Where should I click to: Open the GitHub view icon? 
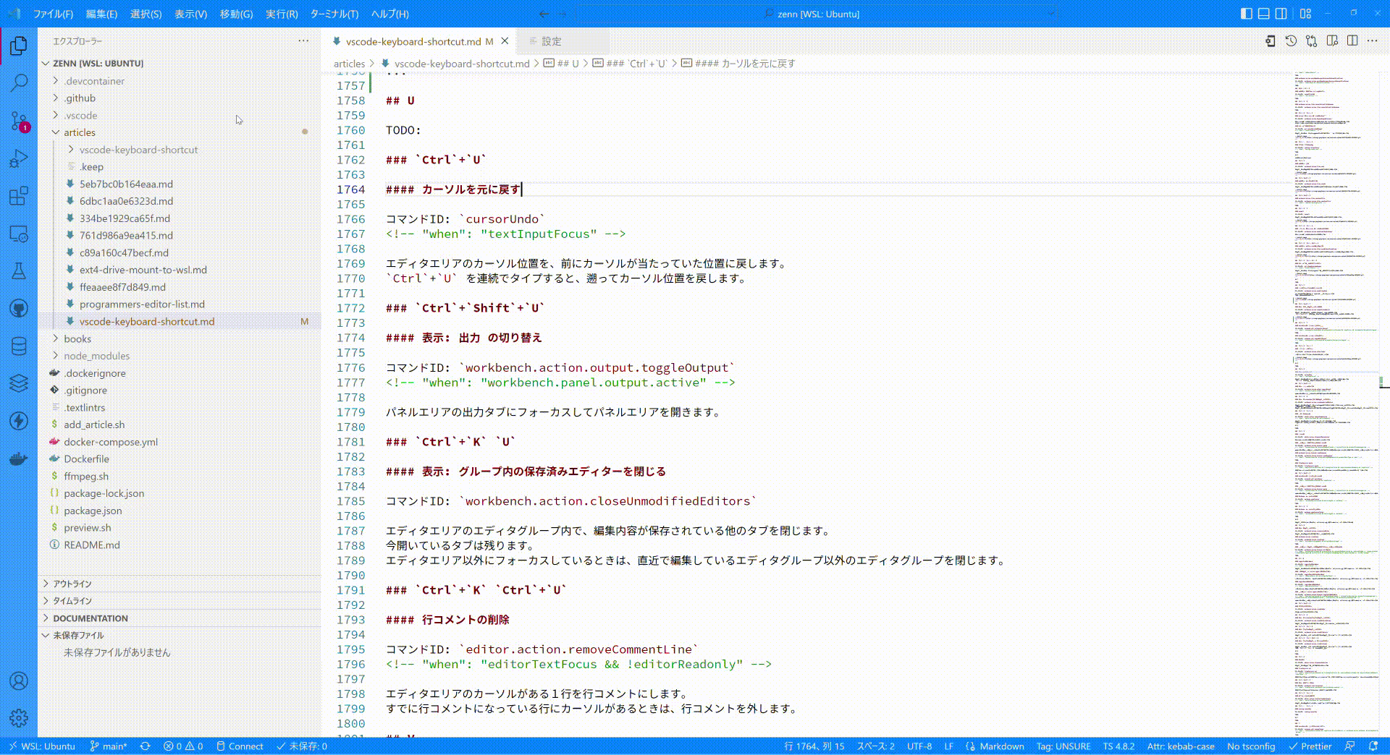coord(19,309)
